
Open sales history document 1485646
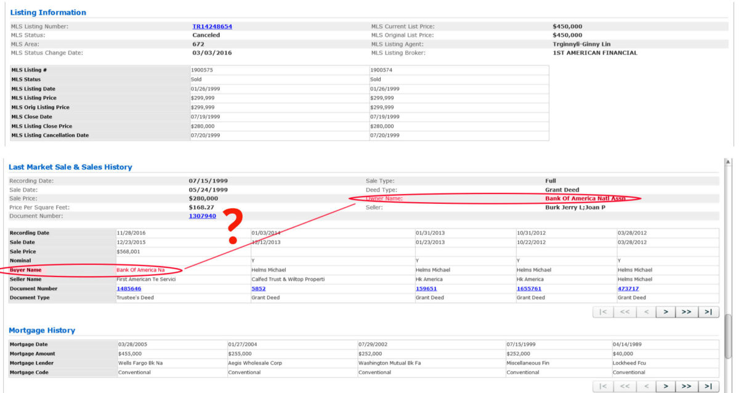(129, 288)
